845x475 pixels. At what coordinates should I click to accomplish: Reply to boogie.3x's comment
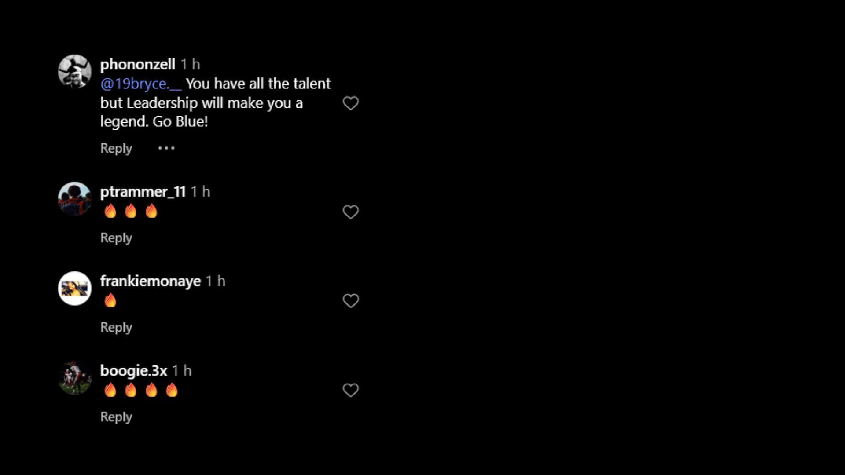(x=116, y=417)
